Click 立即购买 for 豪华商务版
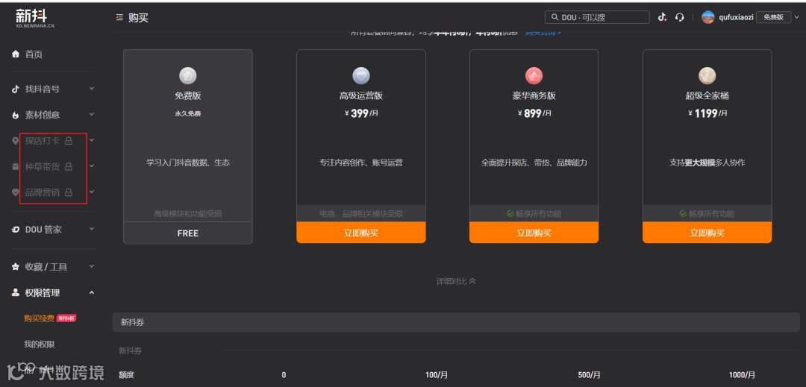 click(x=534, y=233)
